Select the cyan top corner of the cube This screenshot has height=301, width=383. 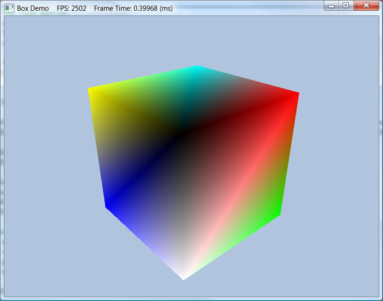click(197, 68)
